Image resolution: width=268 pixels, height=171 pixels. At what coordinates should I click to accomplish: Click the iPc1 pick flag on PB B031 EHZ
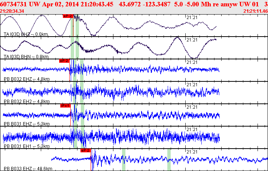click(x=65, y=106)
